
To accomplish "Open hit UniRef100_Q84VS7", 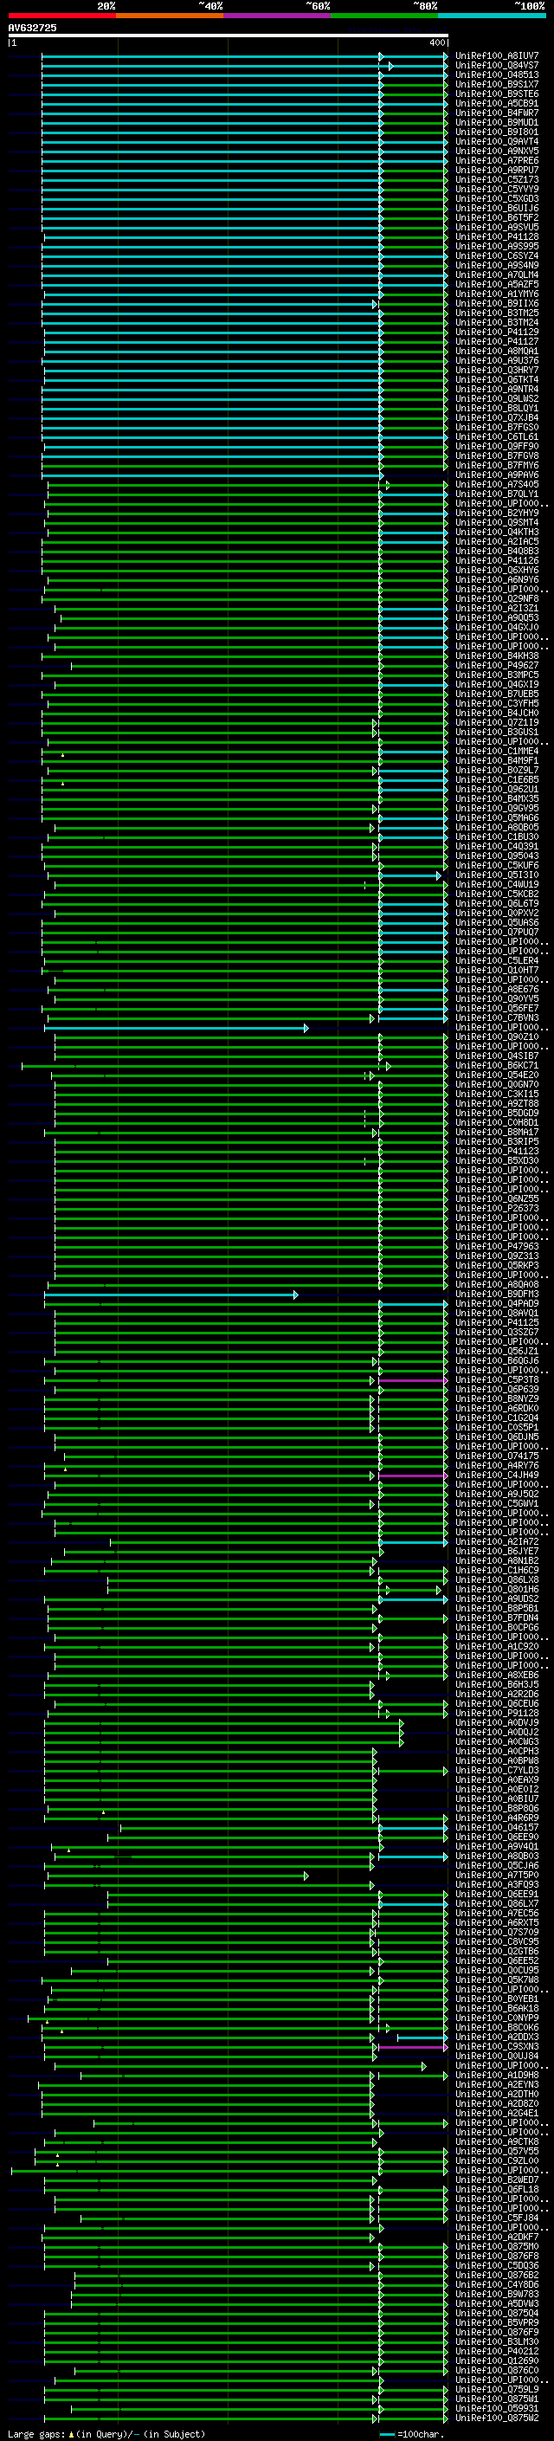I will point(497,66).
